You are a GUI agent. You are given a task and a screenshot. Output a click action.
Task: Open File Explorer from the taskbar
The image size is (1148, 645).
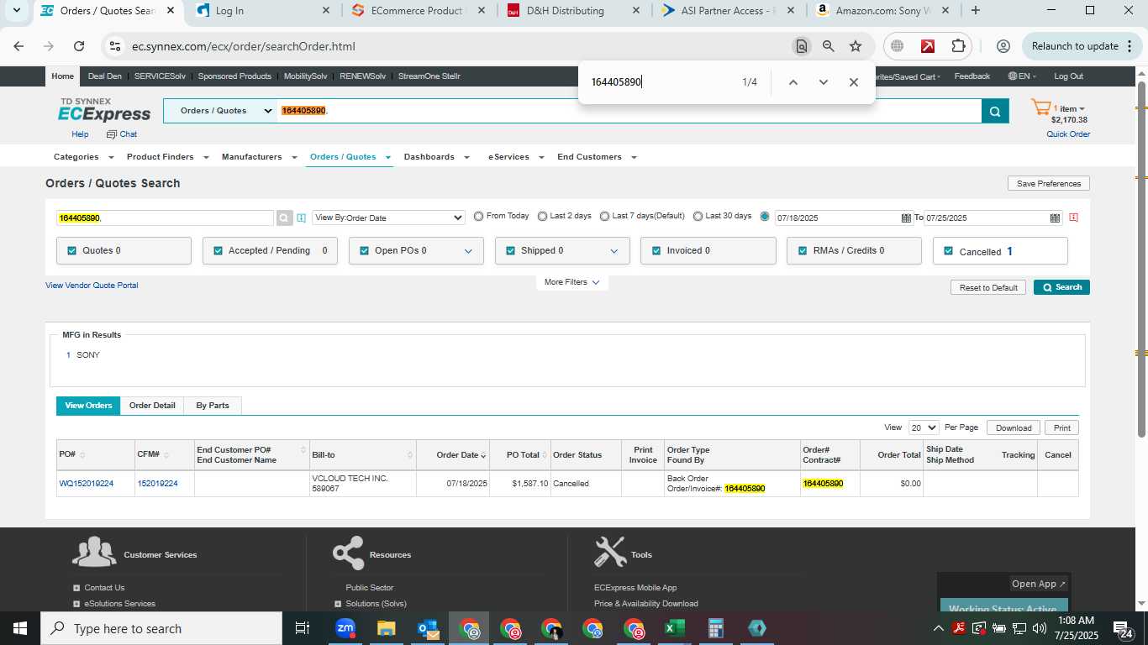386,628
